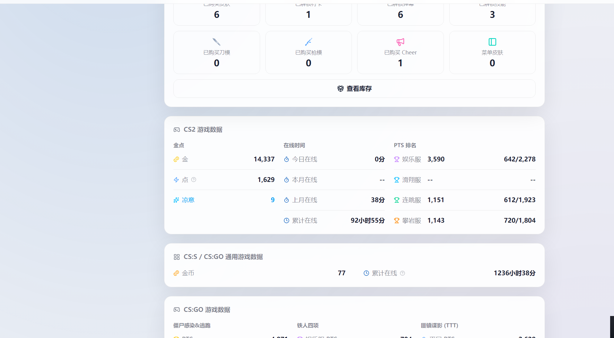This screenshot has height=338, width=614.
Task: Select the 菜单皮肤 label
Action: click(492, 53)
